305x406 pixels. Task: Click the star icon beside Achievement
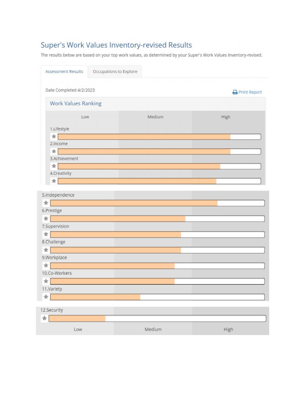pos(54,166)
